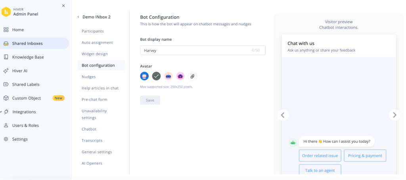Click the Save button

pyautogui.click(x=150, y=100)
